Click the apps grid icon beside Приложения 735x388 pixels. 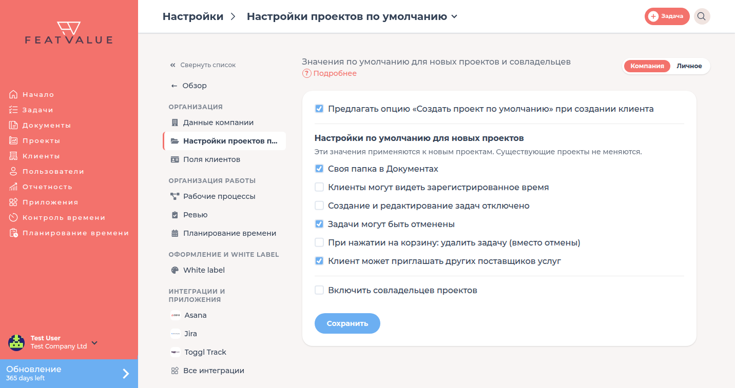tap(13, 202)
